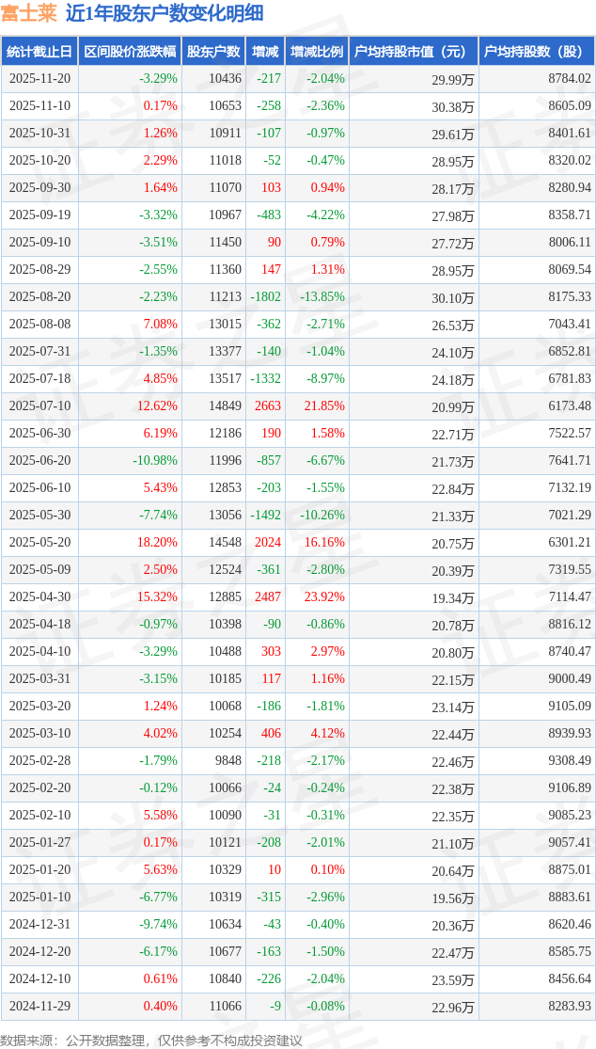Image resolution: width=596 pixels, height=1049 pixels.
Task: Click the 数据来源 disclaimer text at bottom
Action: (151, 1040)
